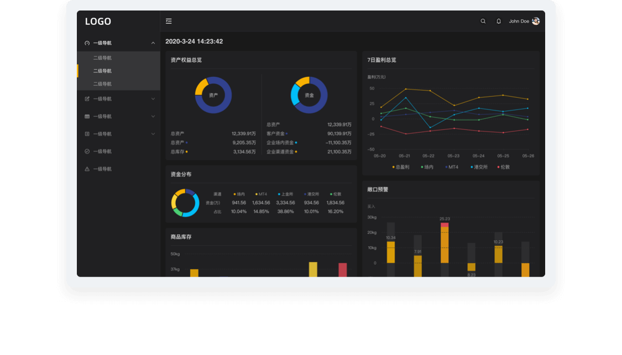This screenshot has height=355, width=622.
Task: Click the 90,139.91万 客户资金 value
Action: pos(339,134)
